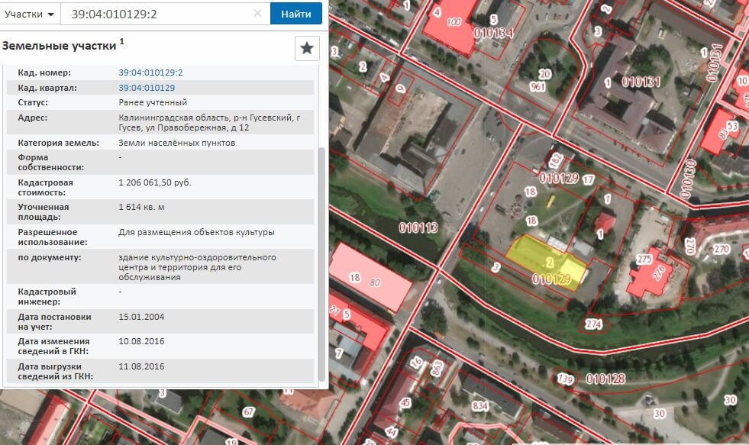
Task: Click the address text with Правобережная, д 12
Action: (x=209, y=123)
